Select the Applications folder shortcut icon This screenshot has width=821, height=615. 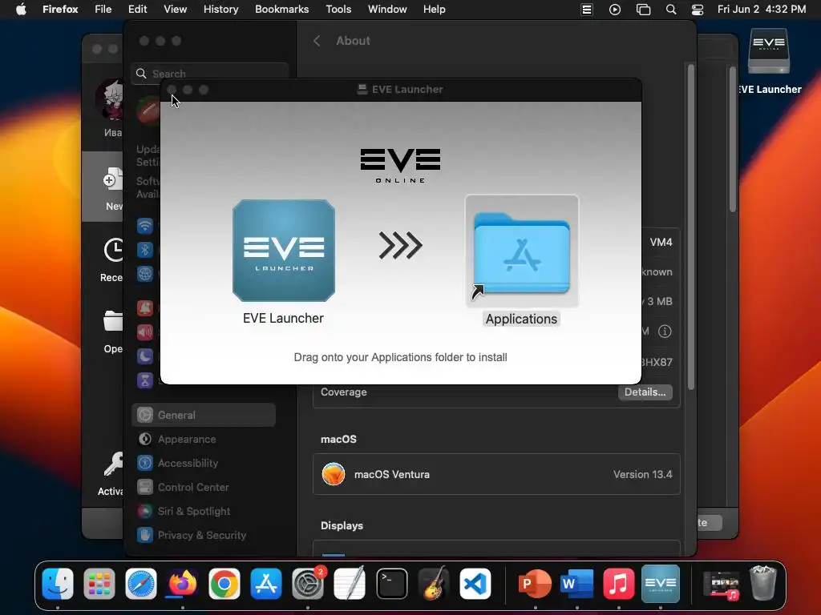tap(522, 251)
